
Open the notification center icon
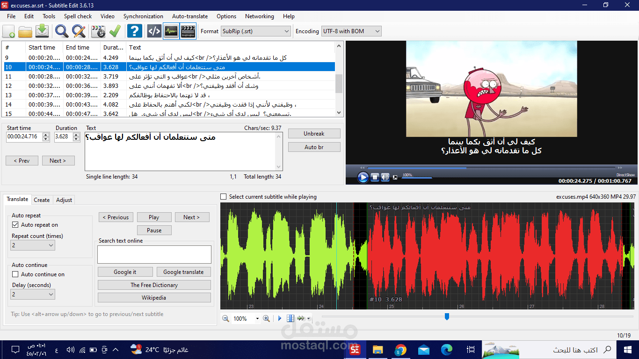click(15, 350)
